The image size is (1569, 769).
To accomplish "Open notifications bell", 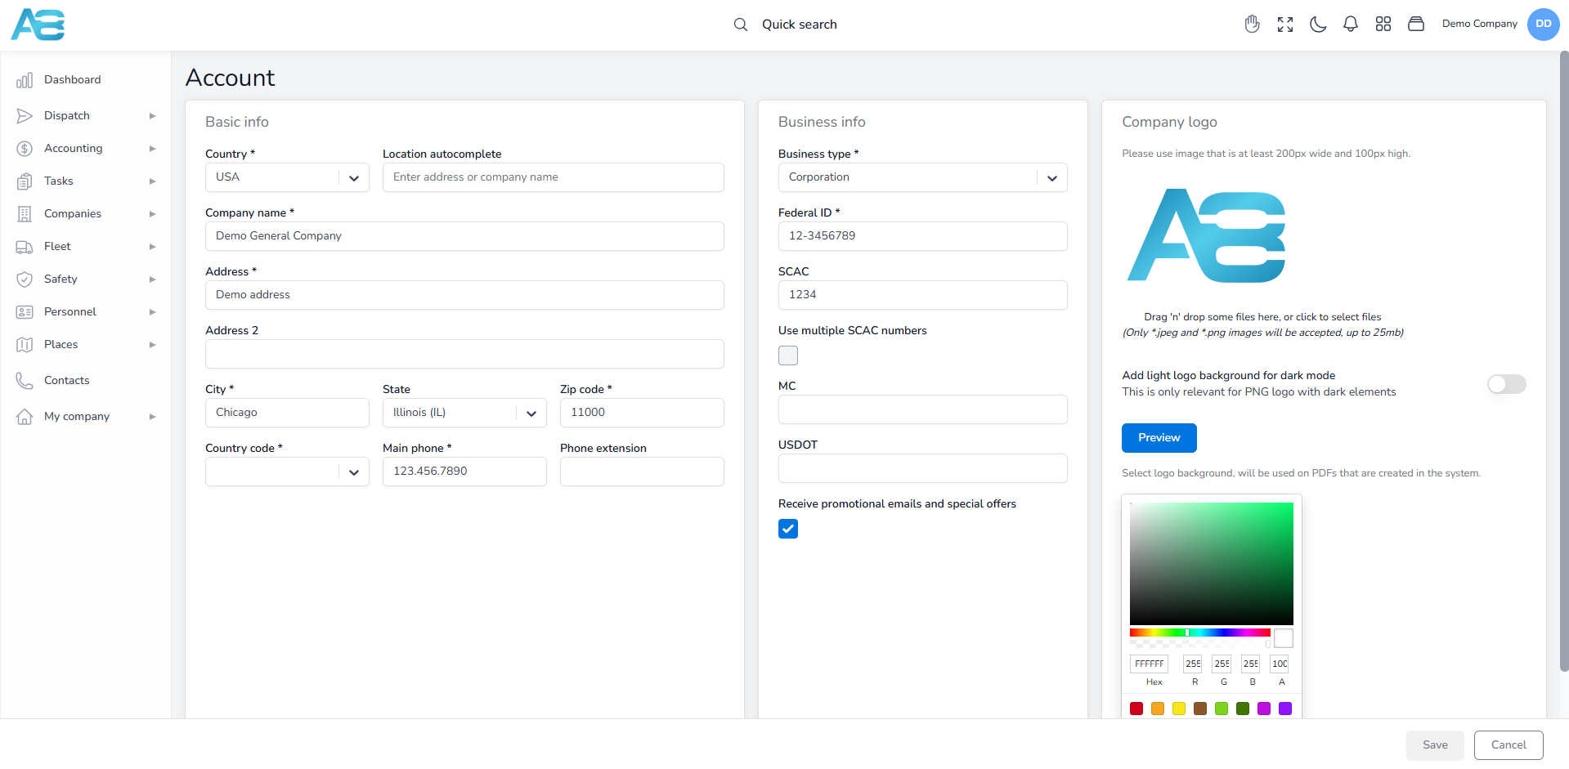I will point(1351,25).
